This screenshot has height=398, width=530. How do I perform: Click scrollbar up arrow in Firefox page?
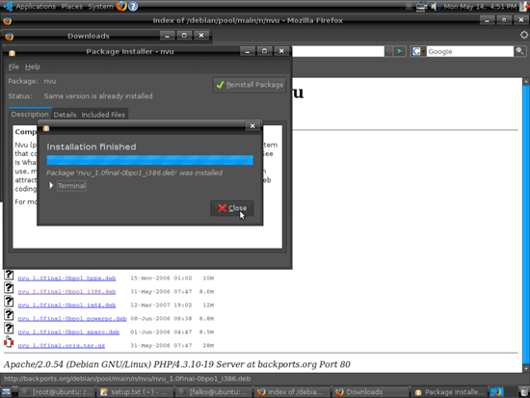click(526, 82)
